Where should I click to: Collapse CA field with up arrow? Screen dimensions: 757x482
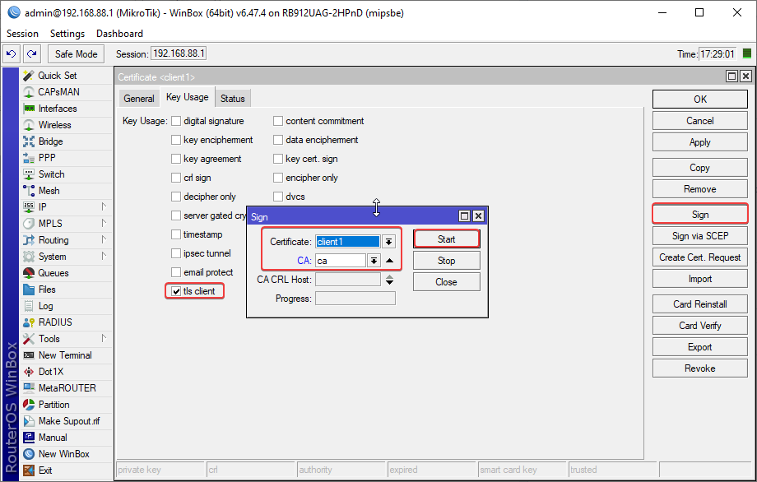389,261
